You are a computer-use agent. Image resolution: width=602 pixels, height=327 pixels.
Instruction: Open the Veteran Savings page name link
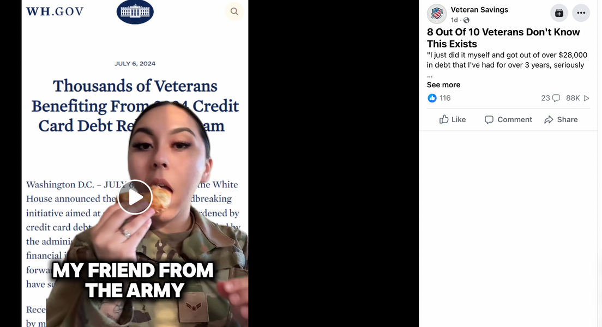(479, 10)
